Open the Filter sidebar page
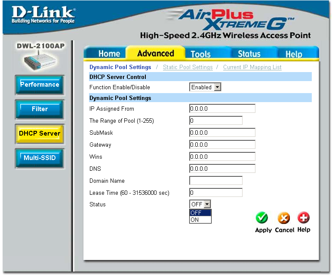 click(40, 109)
